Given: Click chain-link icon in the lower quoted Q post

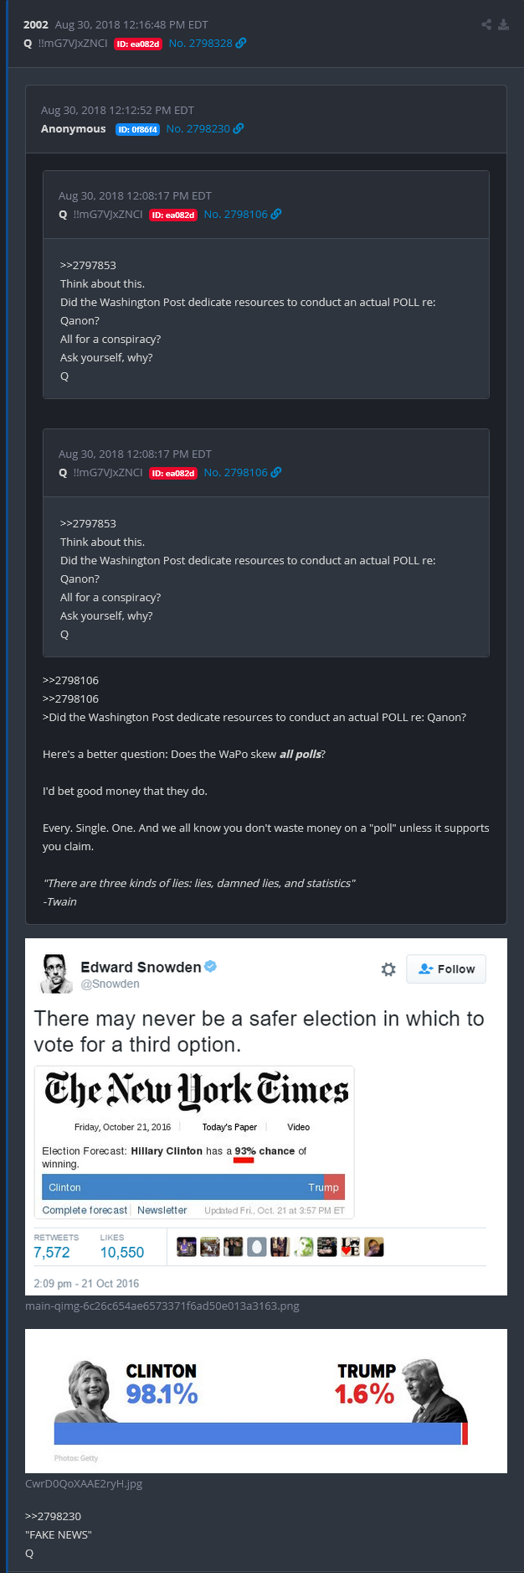Looking at the screenshot, I should [x=276, y=472].
